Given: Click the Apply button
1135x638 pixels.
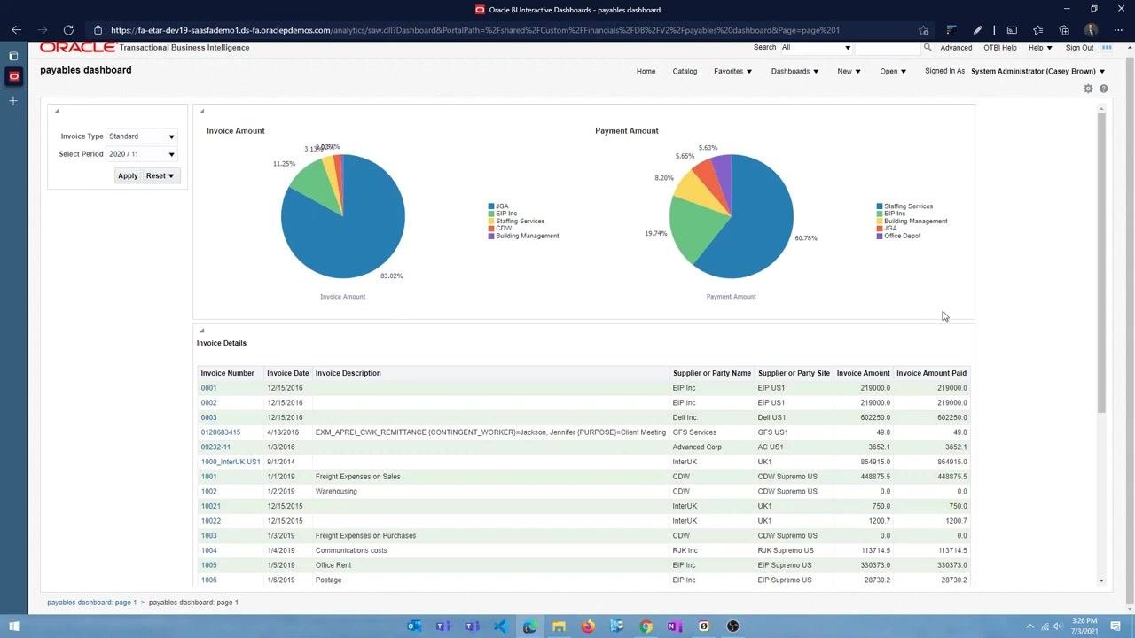Looking at the screenshot, I should 128,175.
